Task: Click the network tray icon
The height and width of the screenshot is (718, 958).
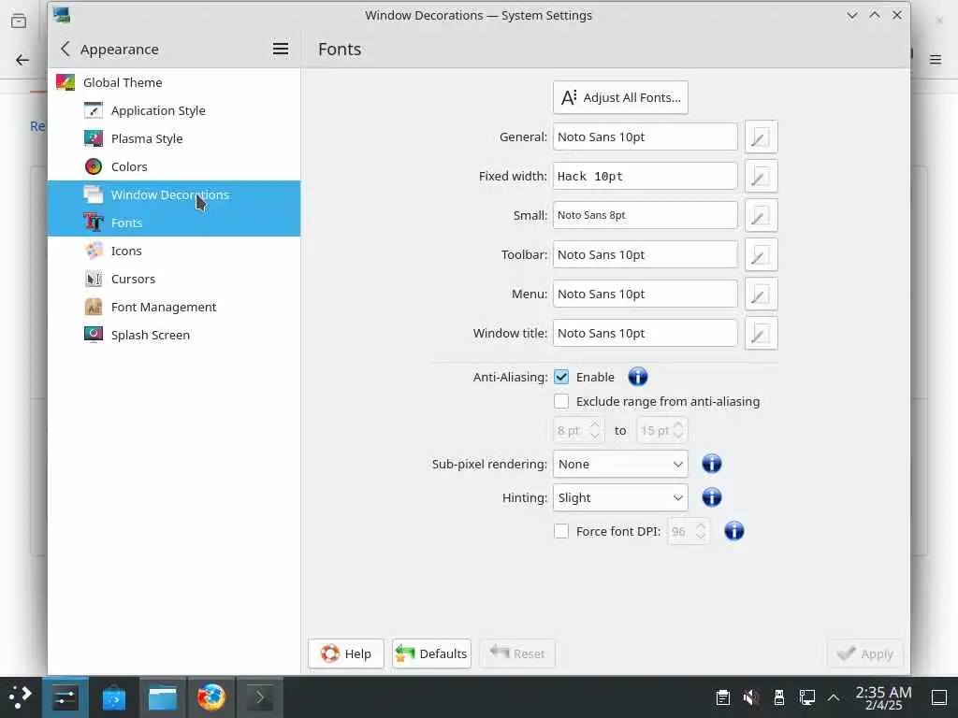Action: pos(807,697)
